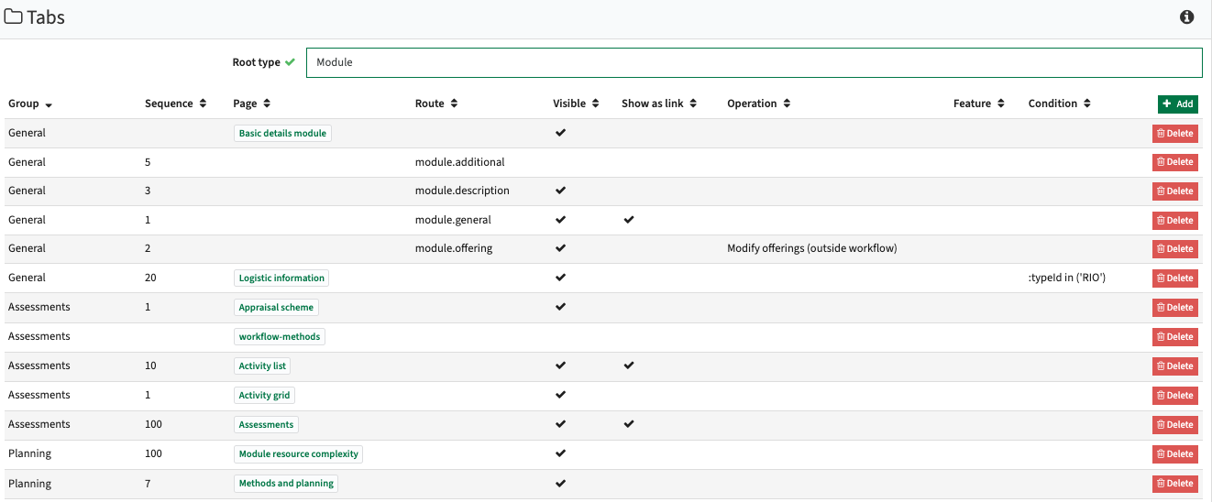Toggle Visible check for Methods and planning
The height and width of the screenshot is (502, 1212).
click(x=560, y=482)
